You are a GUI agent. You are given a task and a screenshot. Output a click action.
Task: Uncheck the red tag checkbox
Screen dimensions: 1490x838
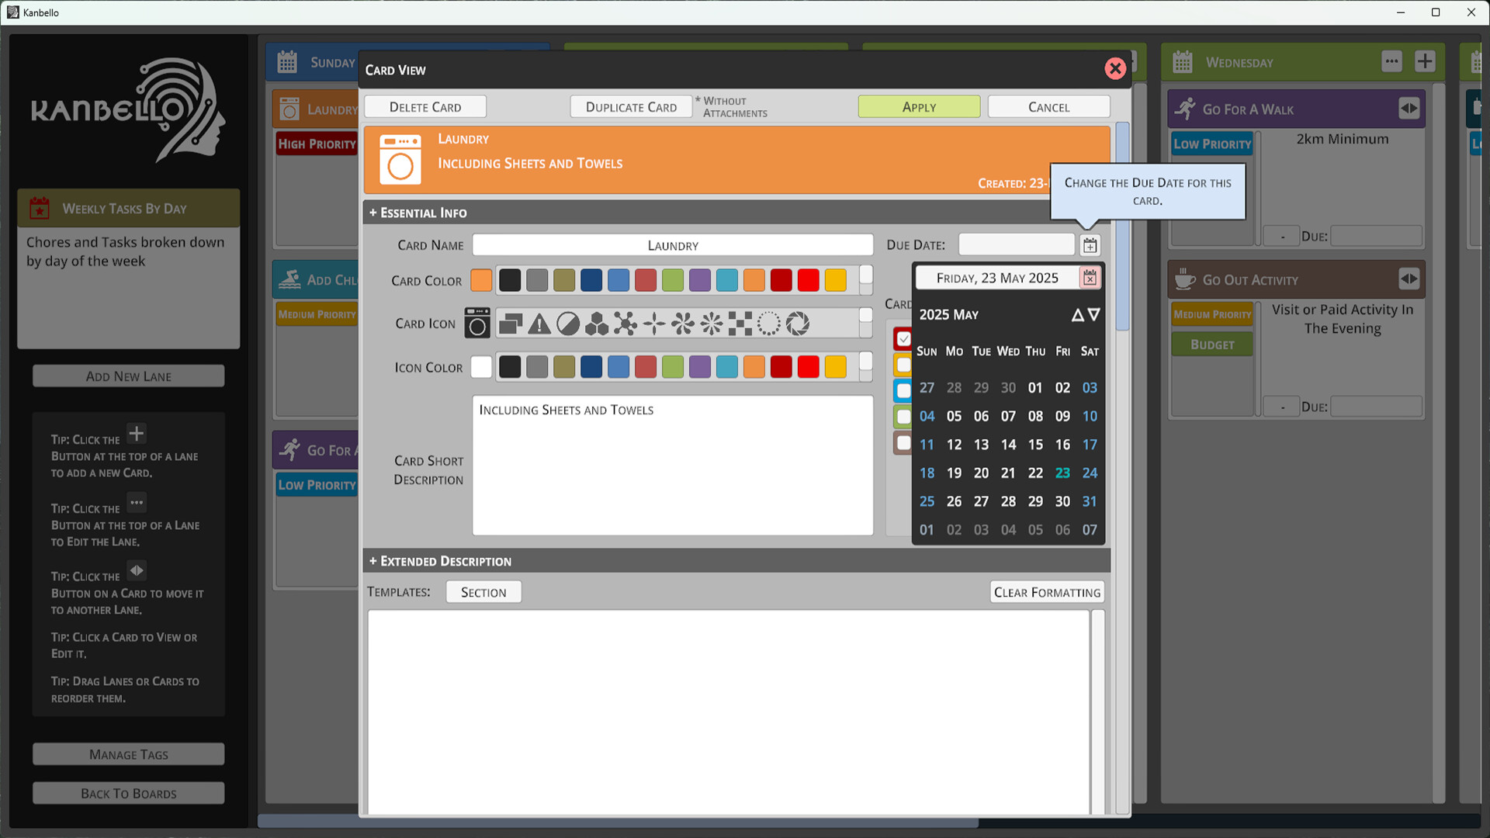[903, 338]
